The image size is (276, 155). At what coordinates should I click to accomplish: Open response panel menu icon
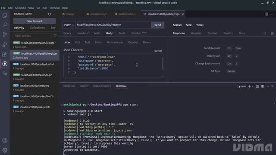click(272, 34)
